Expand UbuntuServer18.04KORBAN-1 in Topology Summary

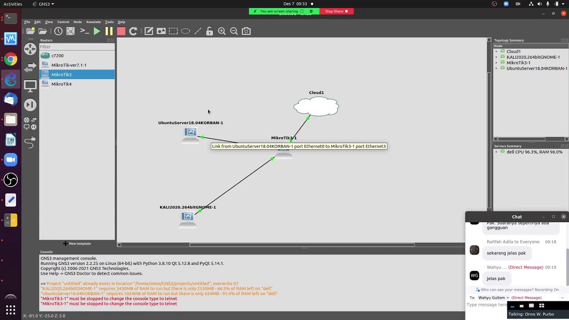497,68
